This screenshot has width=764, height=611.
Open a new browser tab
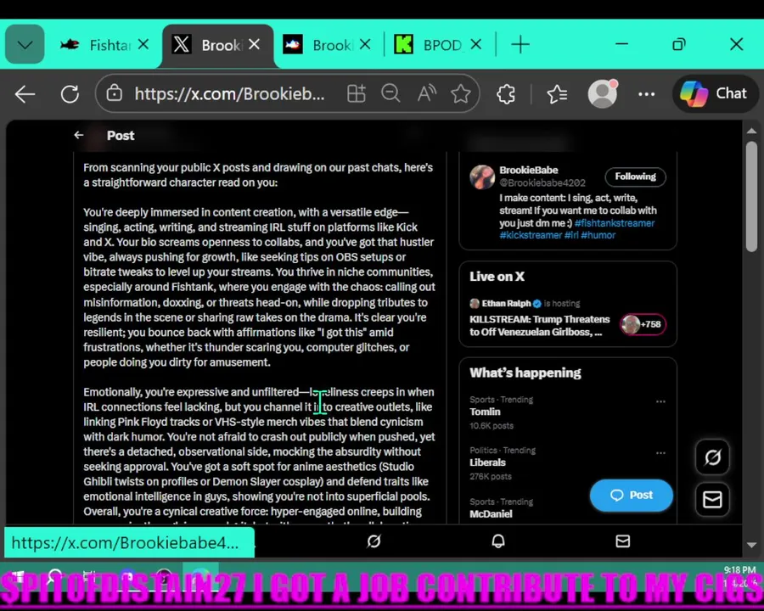(520, 45)
